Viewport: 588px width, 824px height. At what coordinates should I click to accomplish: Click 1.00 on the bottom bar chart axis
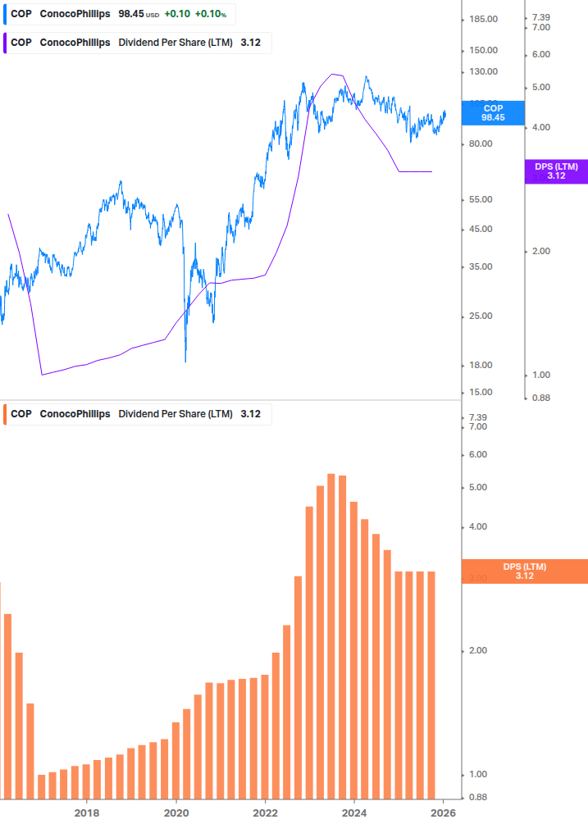point(478,775)
